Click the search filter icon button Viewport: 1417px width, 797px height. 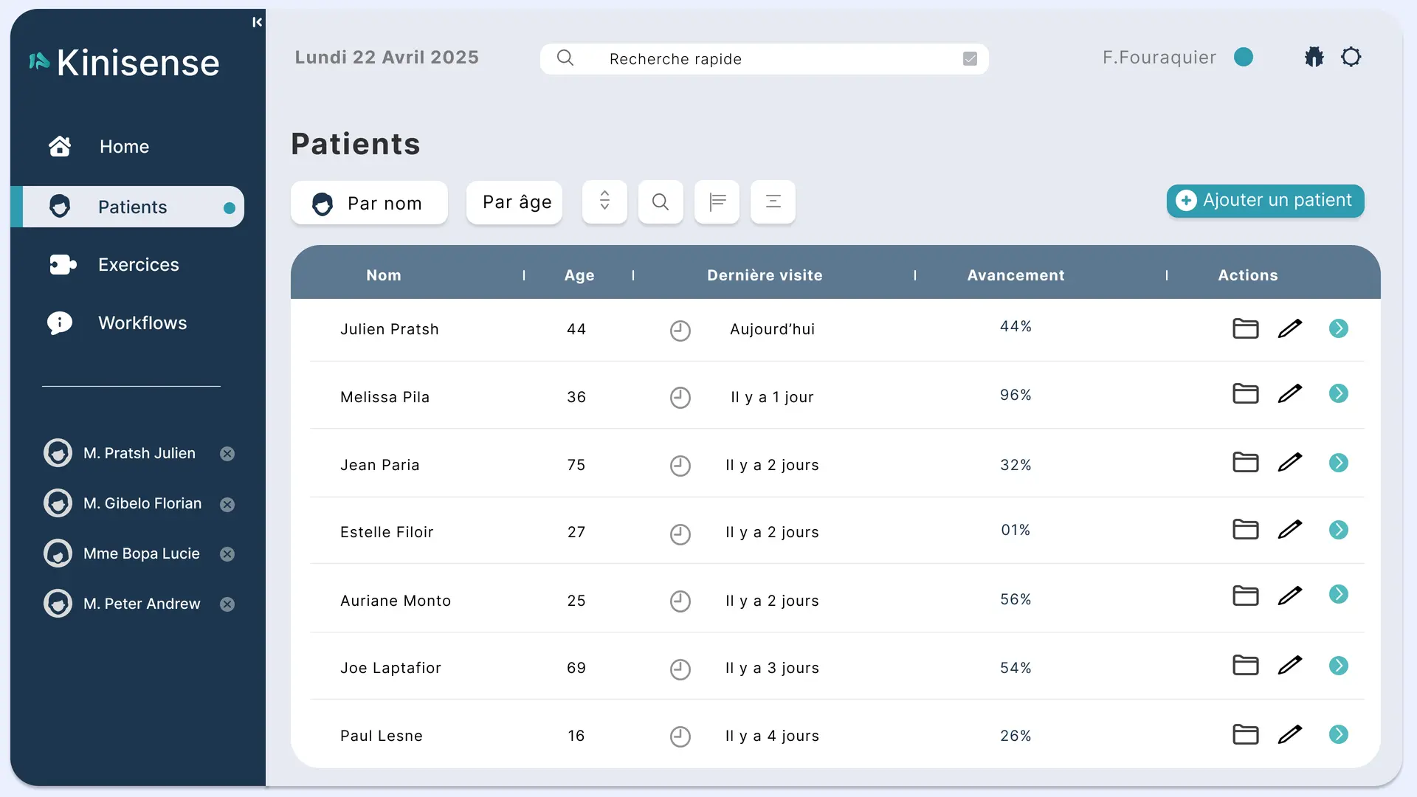tap(661, 202)
